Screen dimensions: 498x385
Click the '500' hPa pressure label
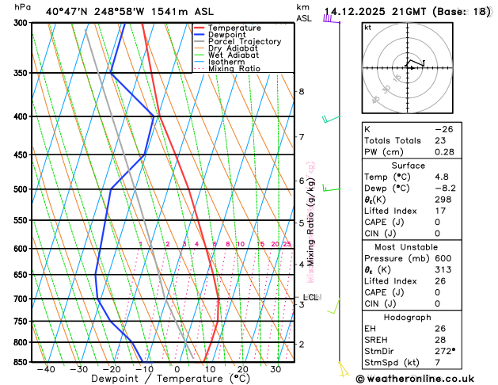tap(22, 189)
